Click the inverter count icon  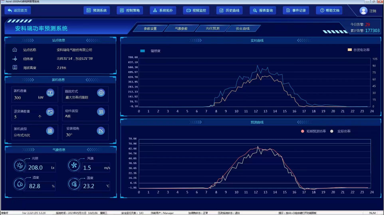pos(50,112)
